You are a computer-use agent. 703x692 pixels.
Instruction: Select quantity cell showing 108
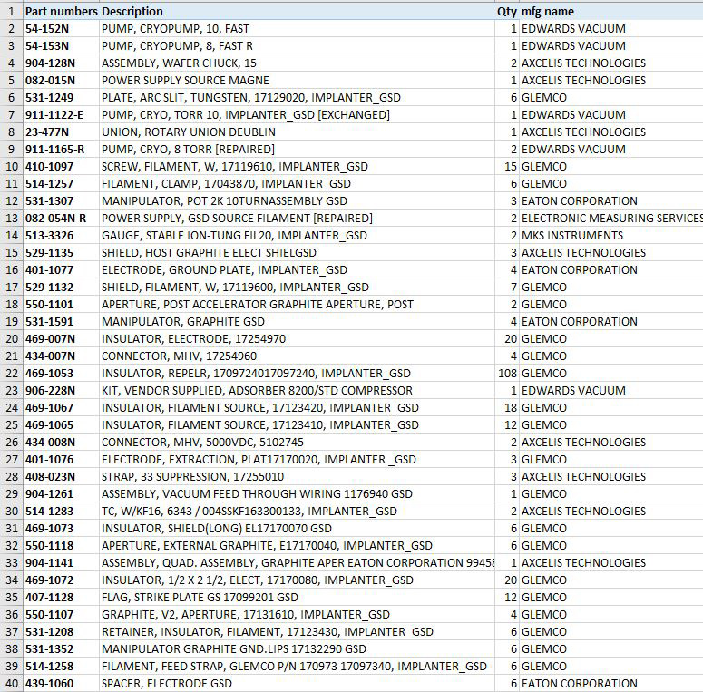point(506,373)
